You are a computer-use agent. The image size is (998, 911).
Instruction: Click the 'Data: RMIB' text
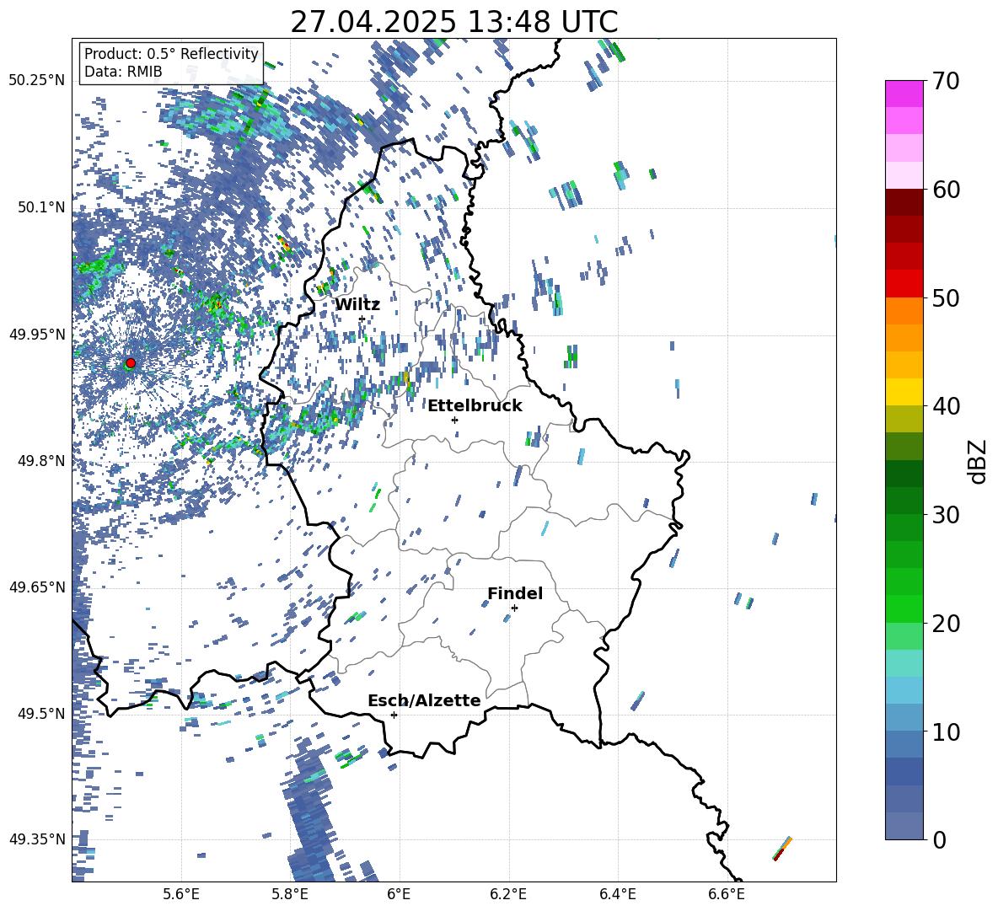[123, 72]
